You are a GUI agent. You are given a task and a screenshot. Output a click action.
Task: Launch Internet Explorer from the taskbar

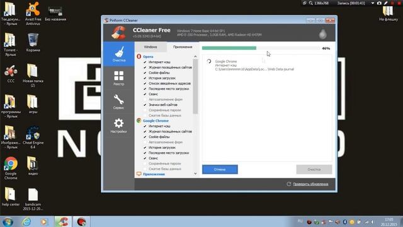26,221
